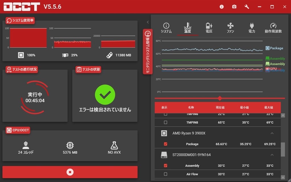Viewport: 291px width, 182px height.
Task: Click the システム使用率 header label
Action: (20, 20)
